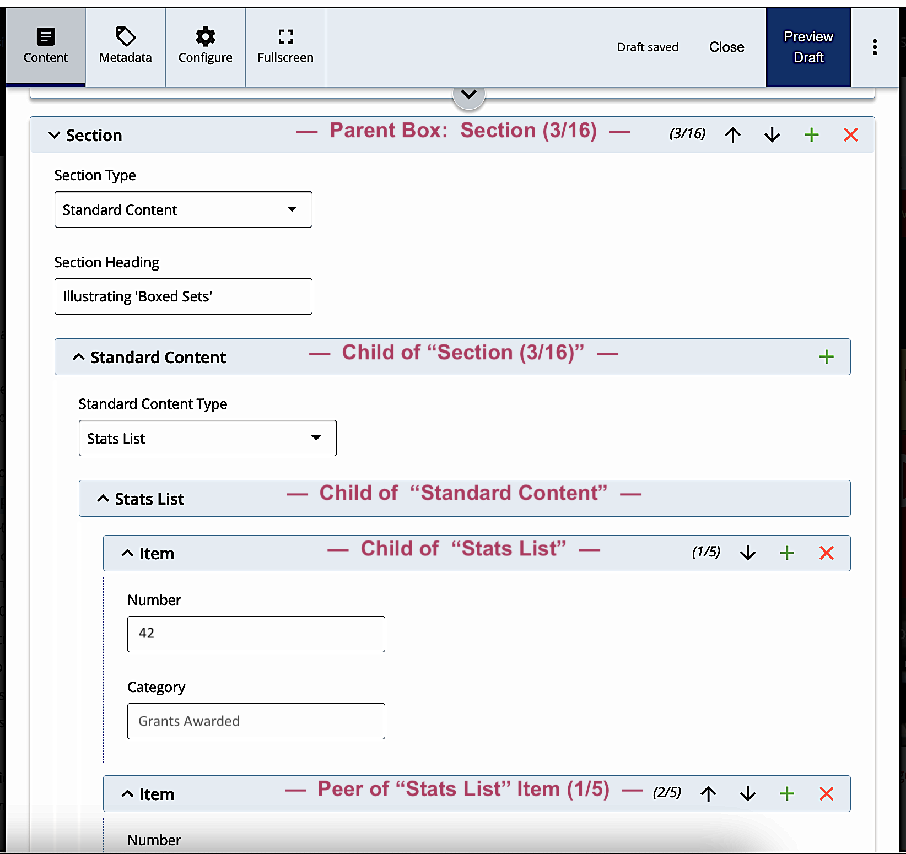Click the Standard Content Type label
Viewport: 906px width, 854px height.
(153, 404)
